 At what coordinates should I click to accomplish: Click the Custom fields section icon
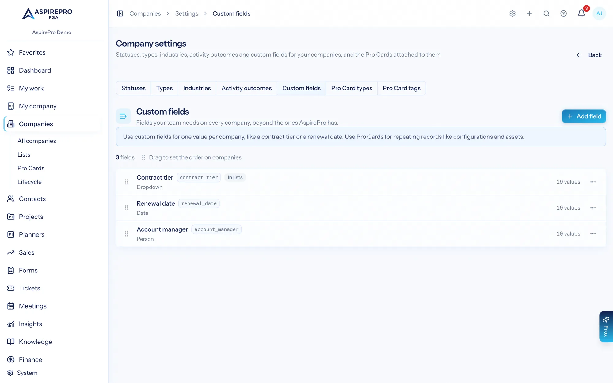click(x=124, y=116)
